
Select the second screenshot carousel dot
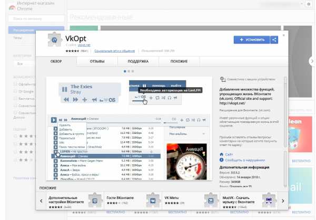point(129,71)
